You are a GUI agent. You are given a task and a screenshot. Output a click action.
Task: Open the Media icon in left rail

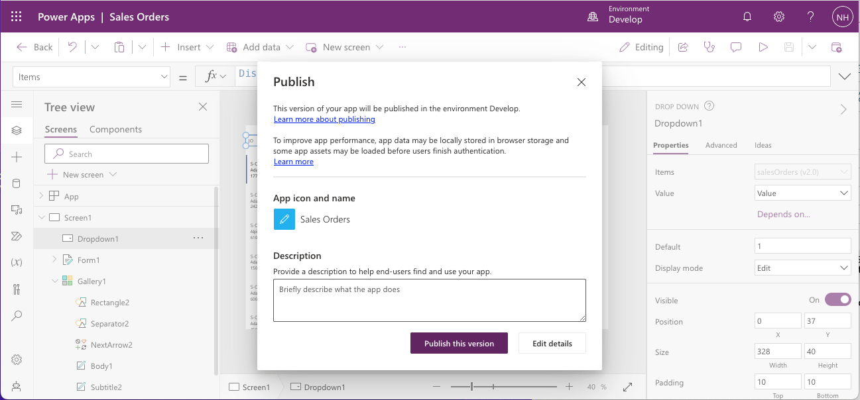pos(17,210)
